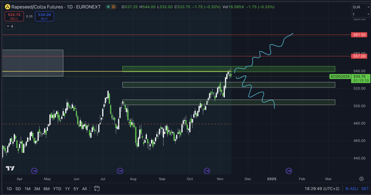371x195 pixels.
Task: Select the 581.50 red price label
Action: click(x=359, y=35)
